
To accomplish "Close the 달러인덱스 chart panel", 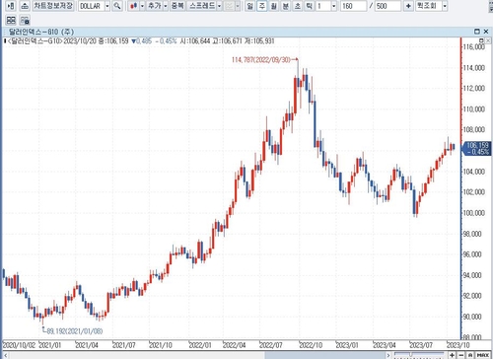I will click(486, 32).
